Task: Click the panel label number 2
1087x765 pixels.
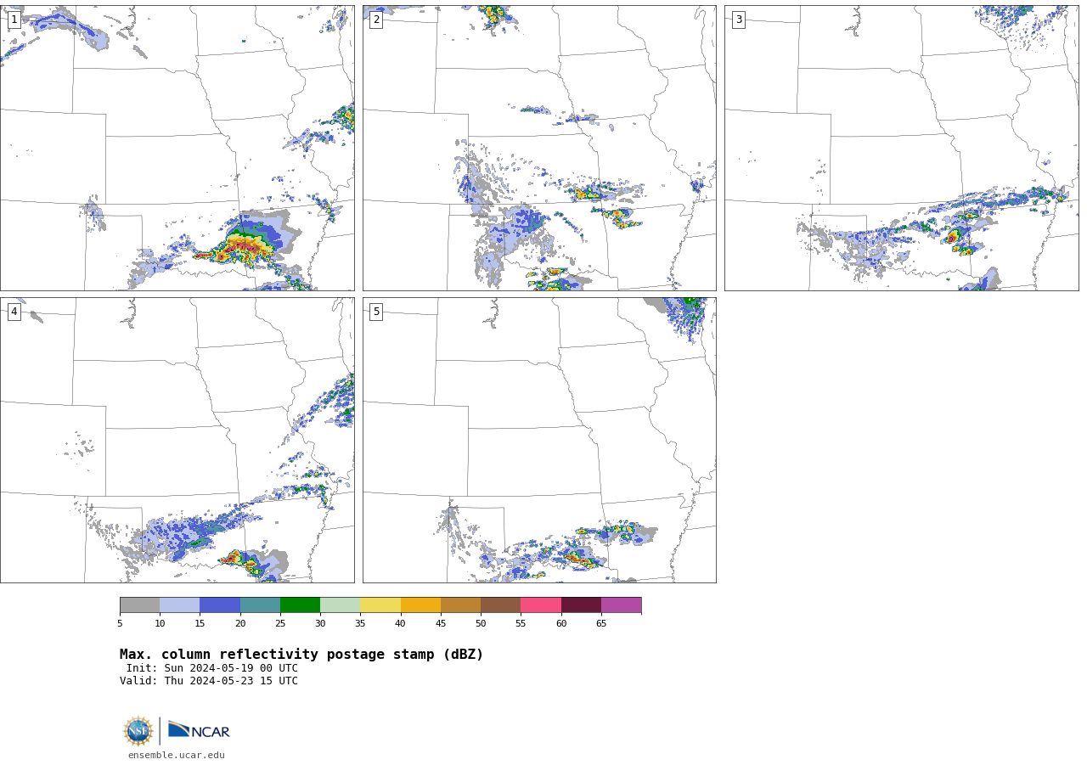Action: click(x=376, y=20)
